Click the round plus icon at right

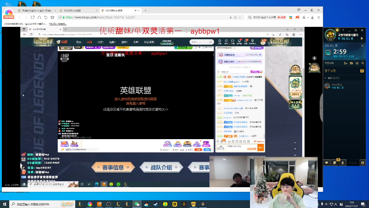(x=314, y=58)
